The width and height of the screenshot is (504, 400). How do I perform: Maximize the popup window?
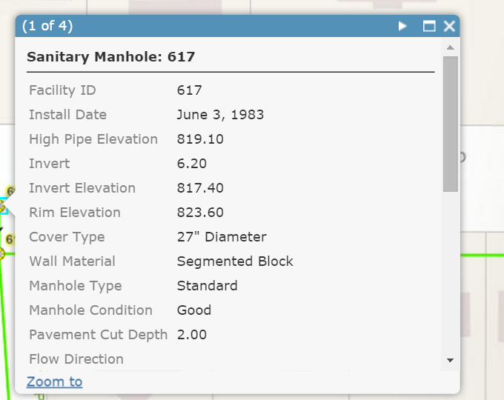click(x=429, y=26)
